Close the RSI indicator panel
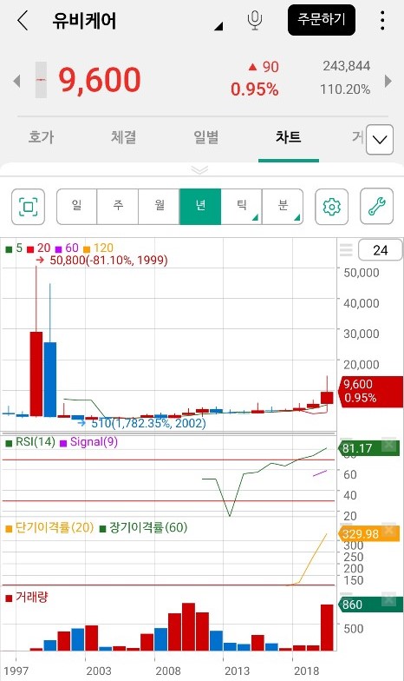The width and height of the screenshot is (404, 681). [388, 445]
